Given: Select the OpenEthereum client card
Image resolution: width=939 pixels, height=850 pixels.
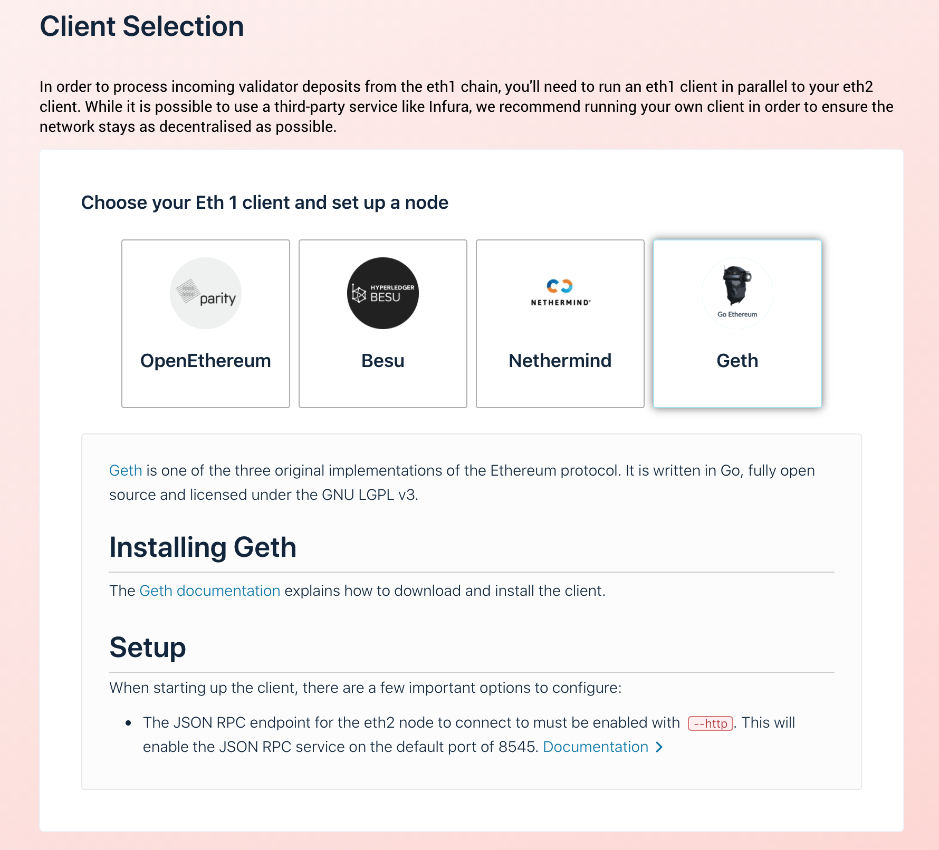Looking at the screenshot, I should point(205,323).
